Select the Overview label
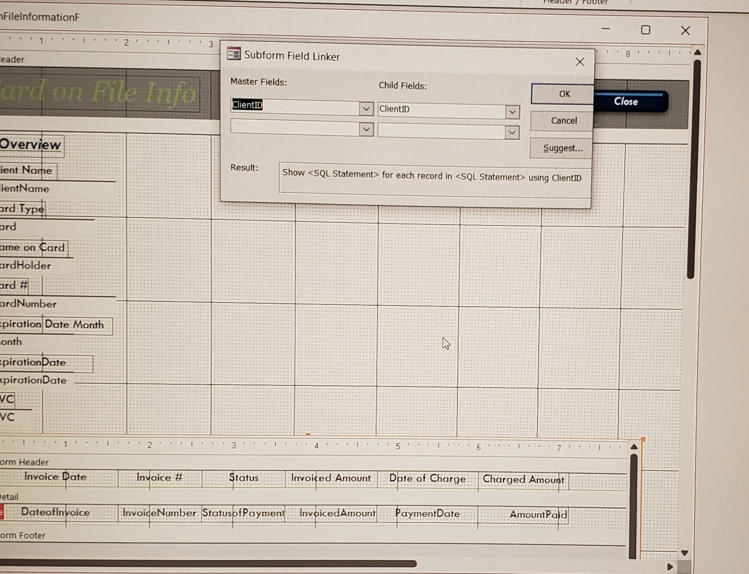The image size is (749, 574). click(31, 145)
